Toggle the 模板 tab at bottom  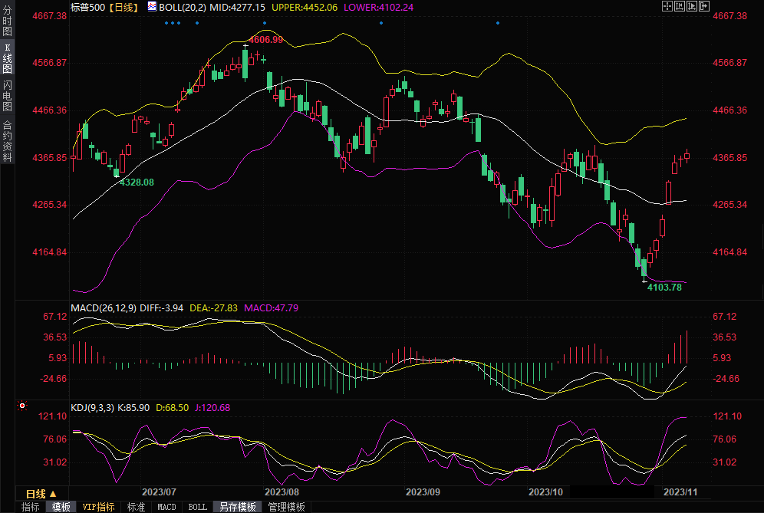[61, 507]
